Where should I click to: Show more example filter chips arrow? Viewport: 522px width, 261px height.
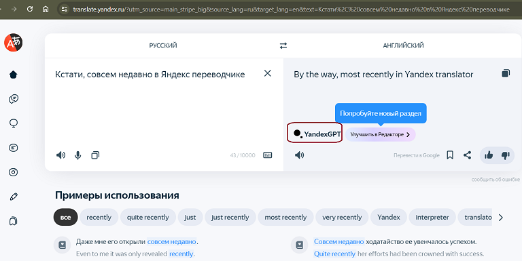pos(501,218)
